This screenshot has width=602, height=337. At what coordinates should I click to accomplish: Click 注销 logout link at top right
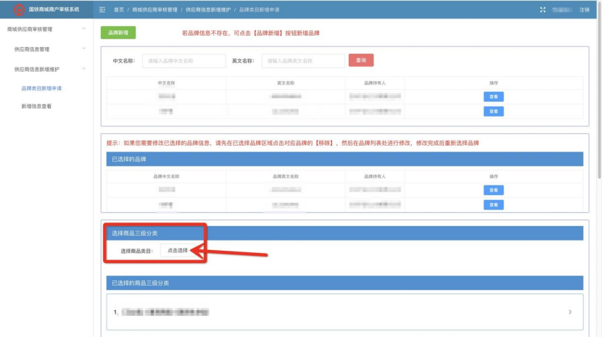tap(585, 9)
